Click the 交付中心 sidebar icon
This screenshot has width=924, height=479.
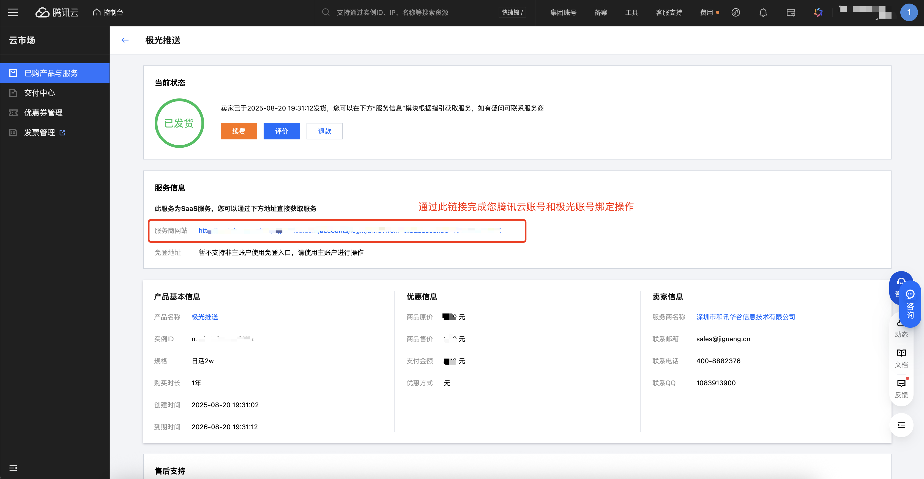[x=13, y=93]
